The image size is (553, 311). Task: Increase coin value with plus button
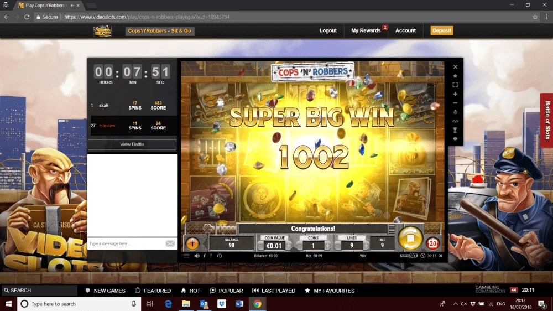click(289, 245)
